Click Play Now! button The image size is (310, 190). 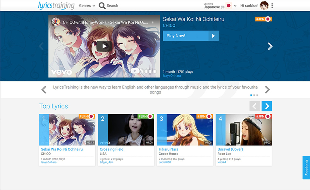(x=191, y=36)
